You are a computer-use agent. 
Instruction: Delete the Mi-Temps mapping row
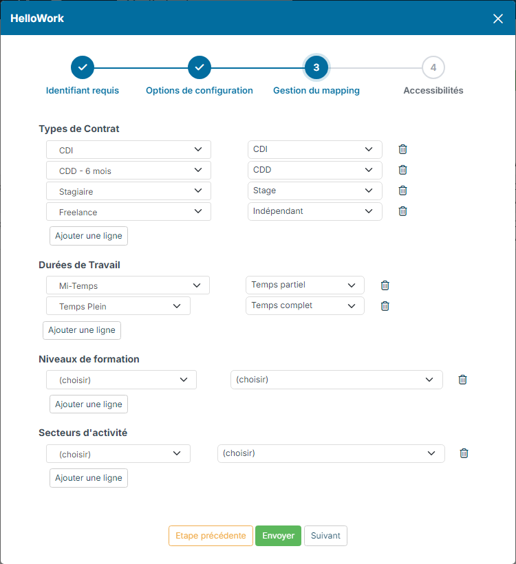pos(385,285)
